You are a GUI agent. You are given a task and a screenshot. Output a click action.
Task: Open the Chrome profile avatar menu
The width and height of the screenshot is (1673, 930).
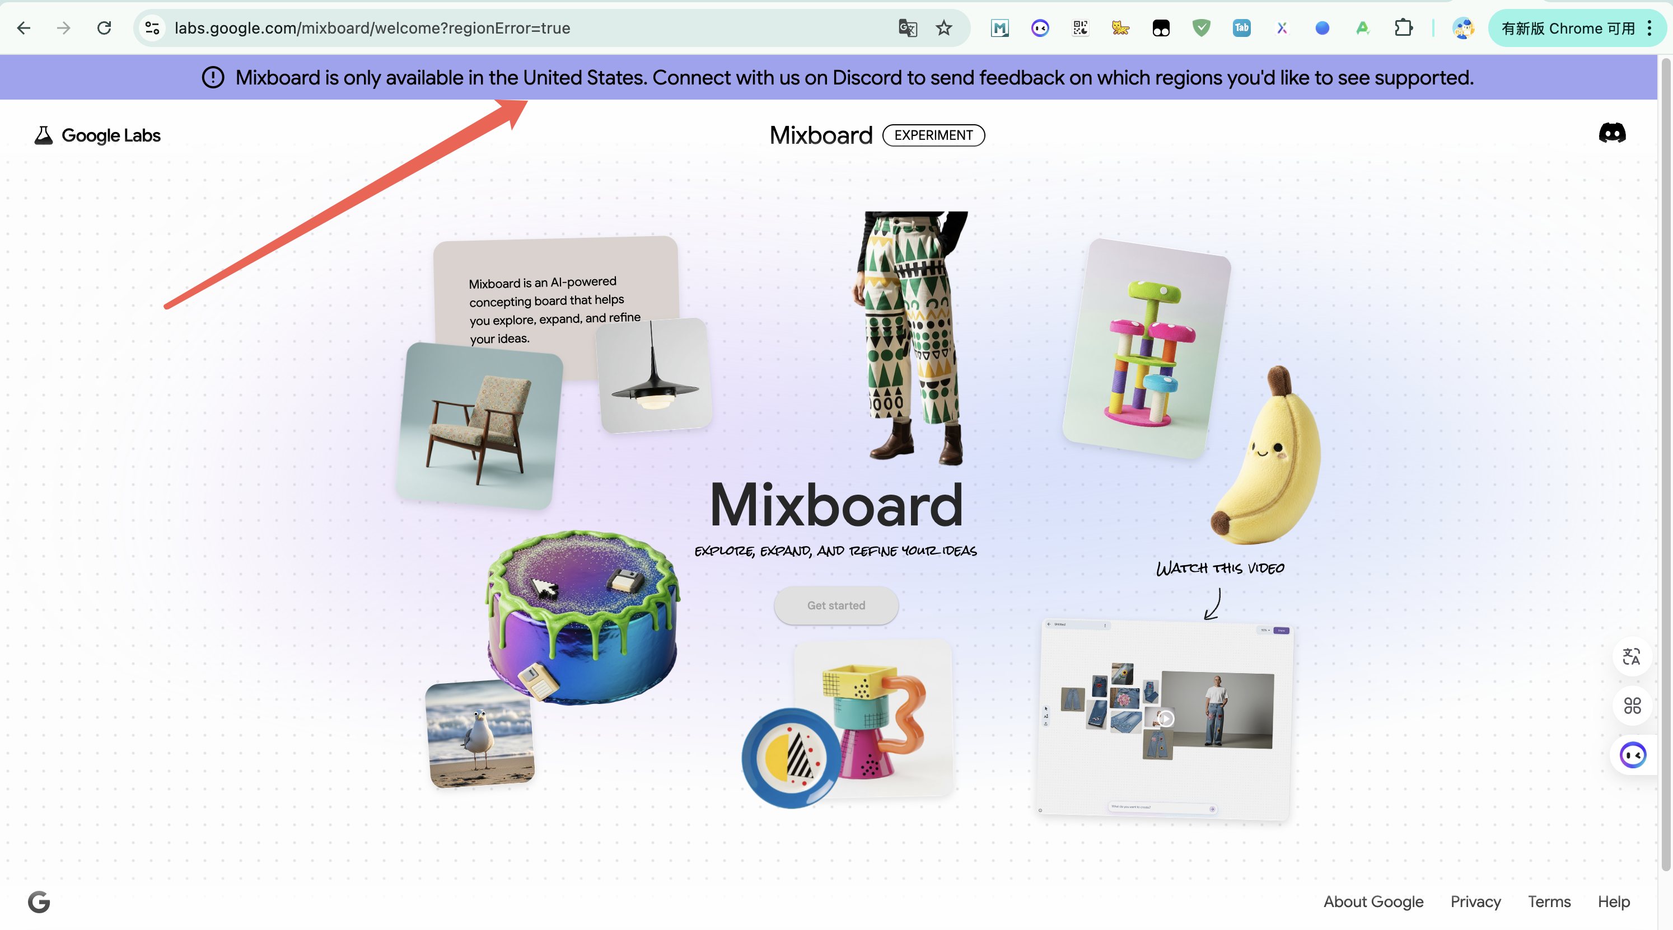point(1462,28)
